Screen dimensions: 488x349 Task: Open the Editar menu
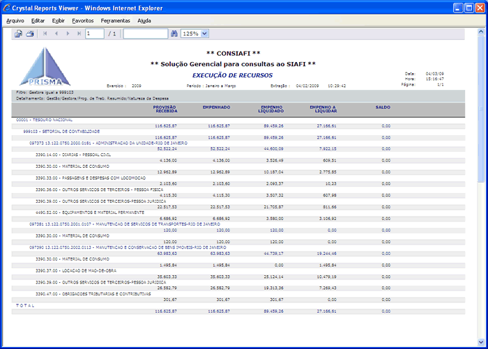pyautogui.click(x=38, y=21)
